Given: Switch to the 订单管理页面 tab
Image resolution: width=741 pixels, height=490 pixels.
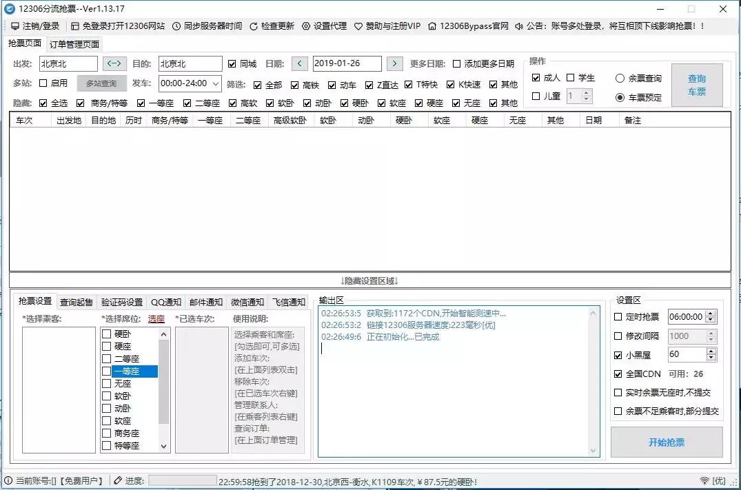Looking at the screenshot, I should point(76,42).
